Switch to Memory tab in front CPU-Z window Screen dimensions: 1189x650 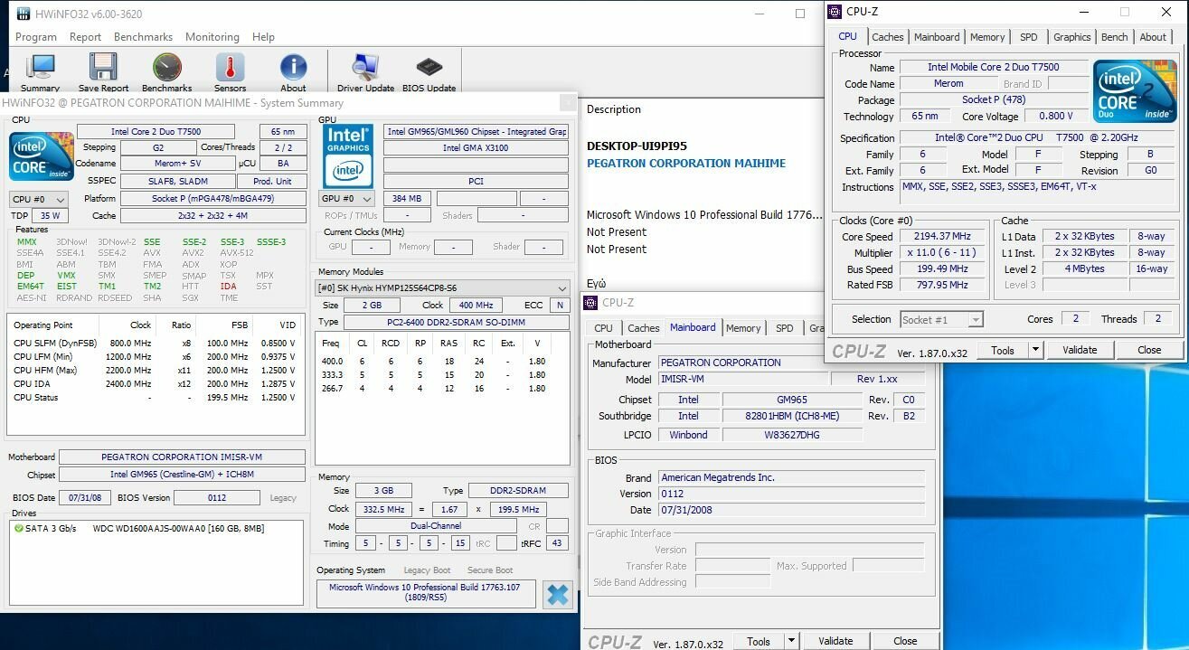point(987,37)
